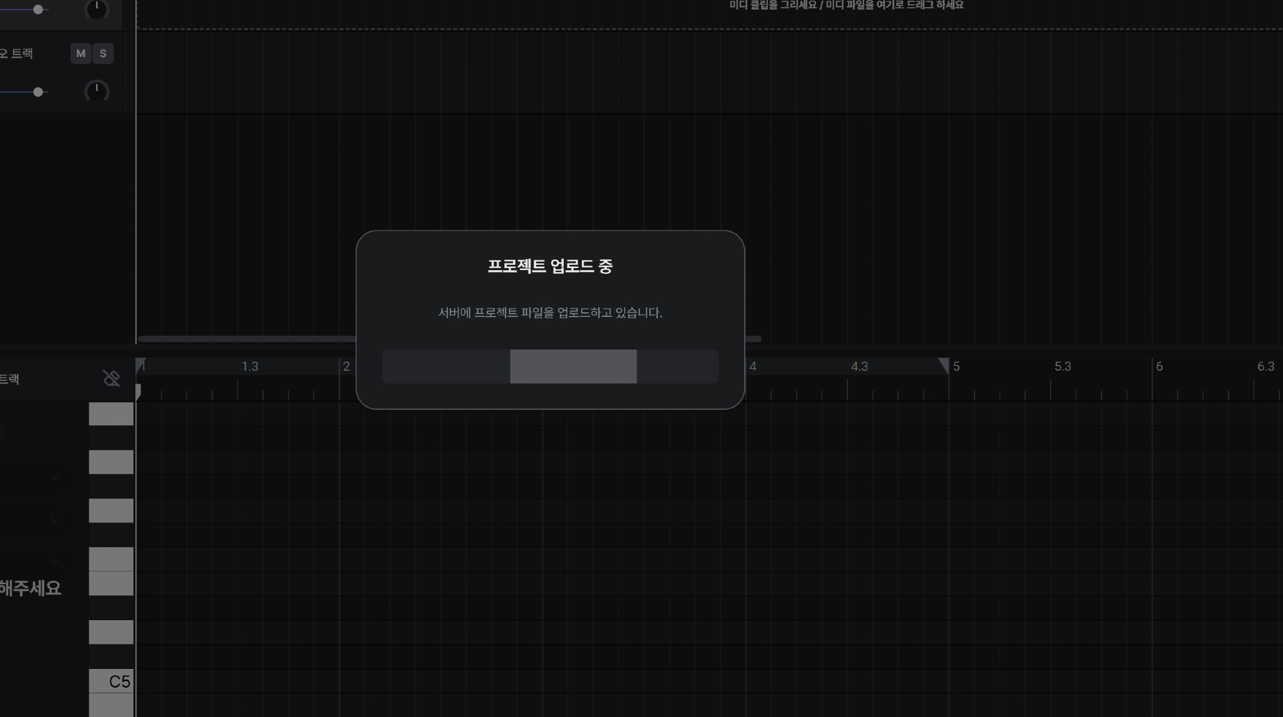Viewport: 1283px width, 717px height.
Task: Click the pan knob below the M/S buttons
Action: (97, 92)
